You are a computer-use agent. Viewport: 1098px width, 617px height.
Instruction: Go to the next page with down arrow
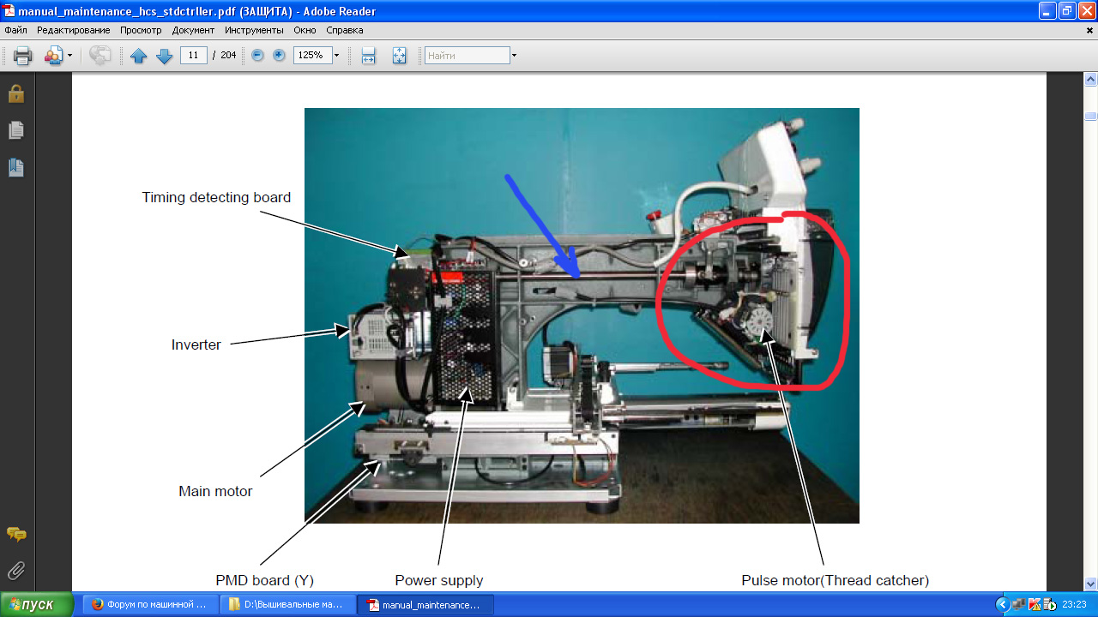click(165, 56)
